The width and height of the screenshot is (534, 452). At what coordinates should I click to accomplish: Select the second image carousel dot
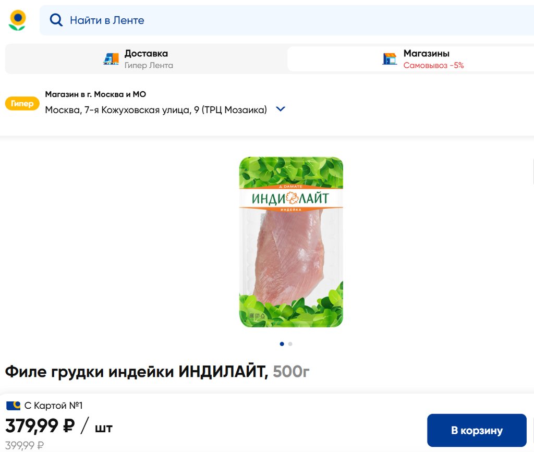(x=290, y=344)
